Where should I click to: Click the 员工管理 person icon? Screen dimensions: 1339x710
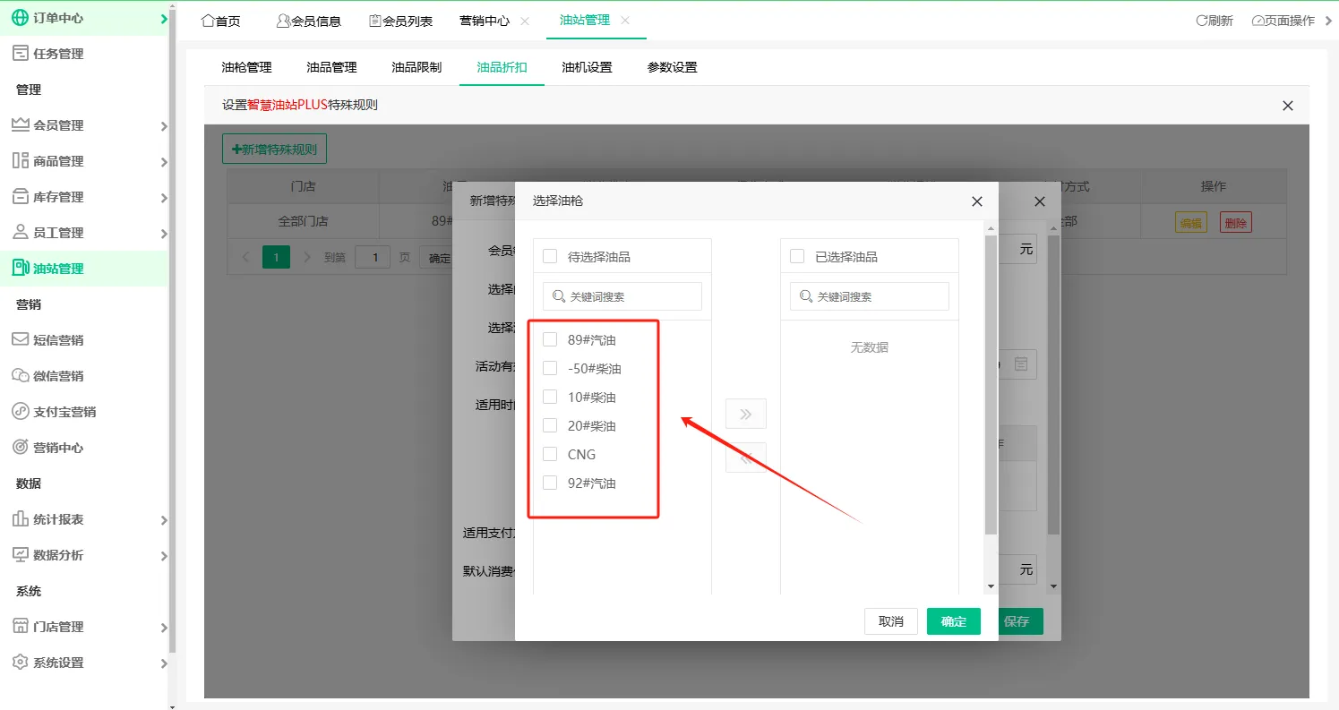click(x=20, y=233)
